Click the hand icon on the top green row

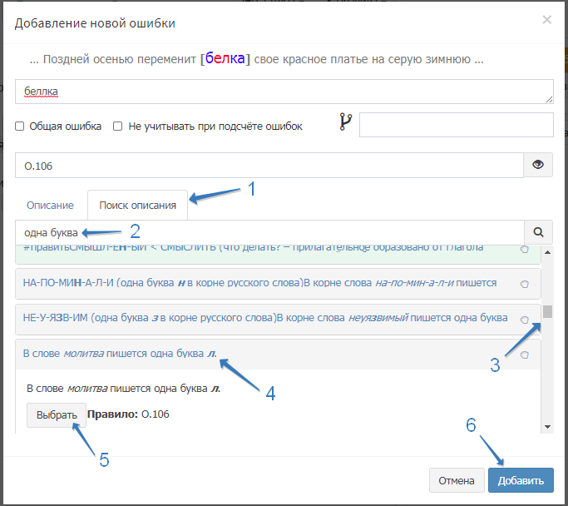click(524, 248)
